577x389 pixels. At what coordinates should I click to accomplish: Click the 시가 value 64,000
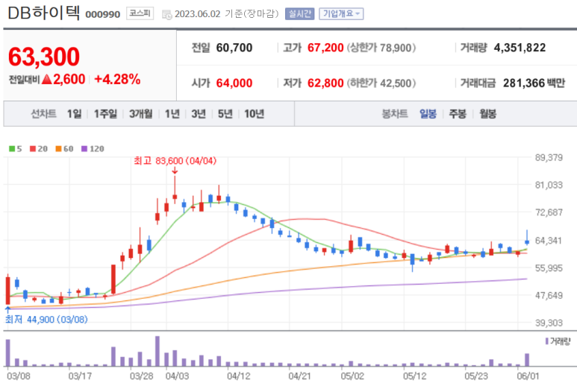point(234,83)
